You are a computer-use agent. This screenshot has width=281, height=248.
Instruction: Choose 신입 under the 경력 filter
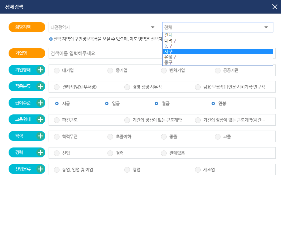56,153
